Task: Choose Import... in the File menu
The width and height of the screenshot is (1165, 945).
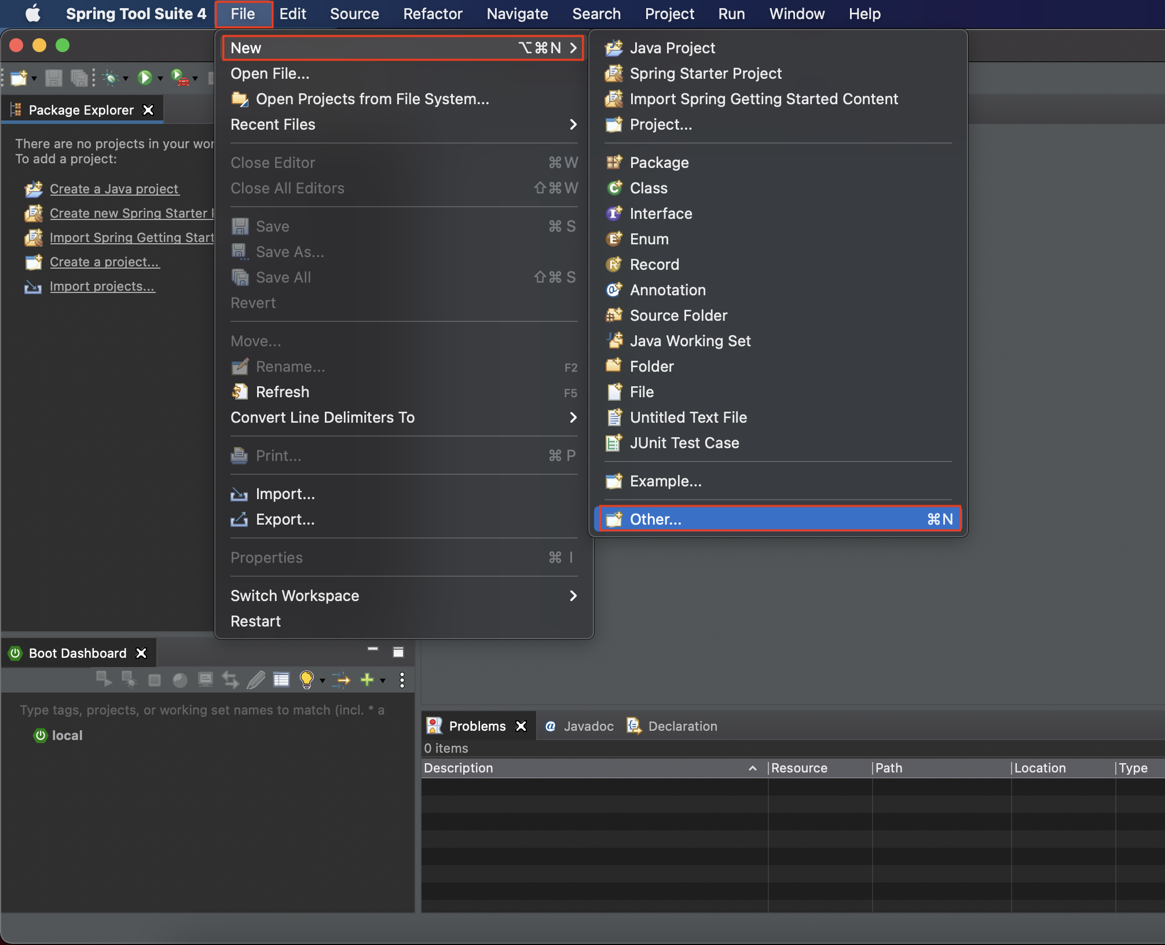Action: [x=404, y=494]
